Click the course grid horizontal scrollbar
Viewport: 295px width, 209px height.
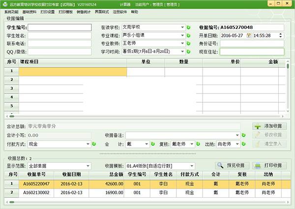coord(145,116)
